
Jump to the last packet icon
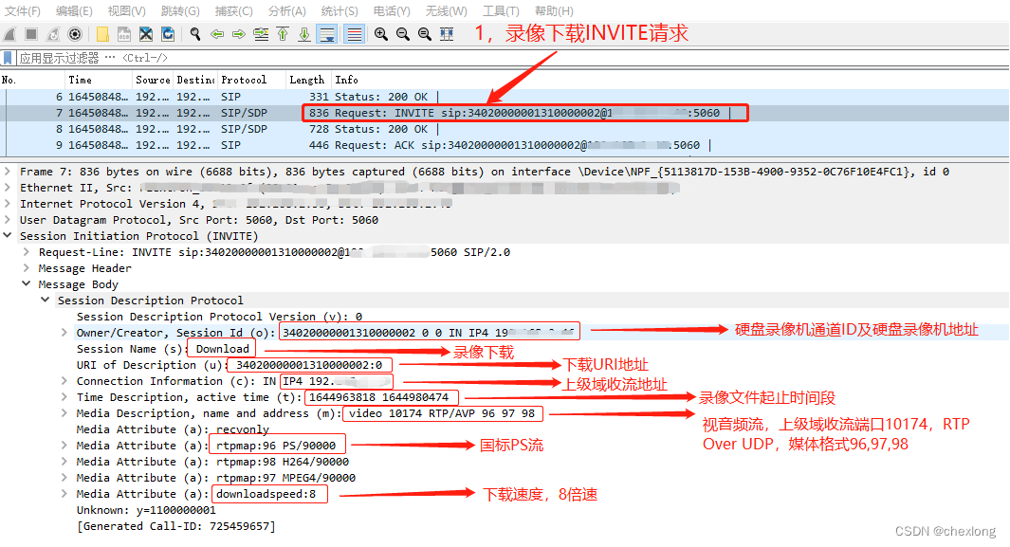pos(304,34)
